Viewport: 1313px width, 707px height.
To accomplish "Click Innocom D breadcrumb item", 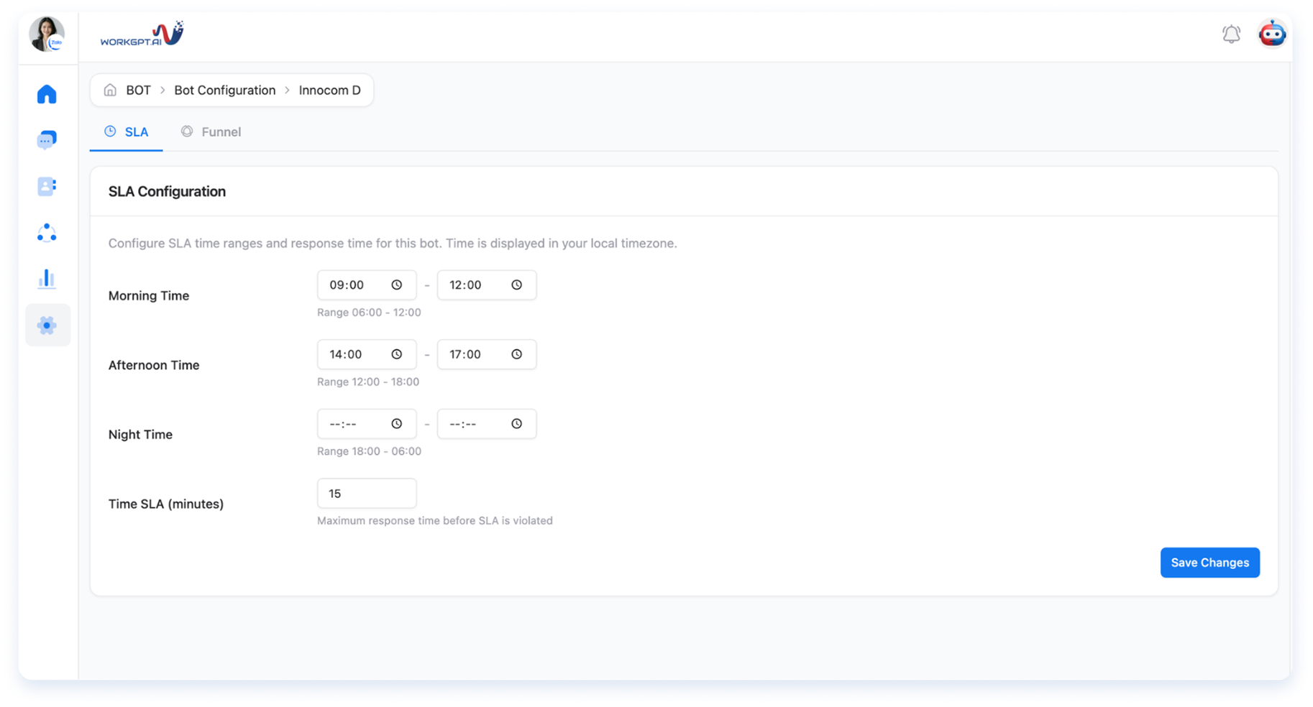I will pos(330,90).
